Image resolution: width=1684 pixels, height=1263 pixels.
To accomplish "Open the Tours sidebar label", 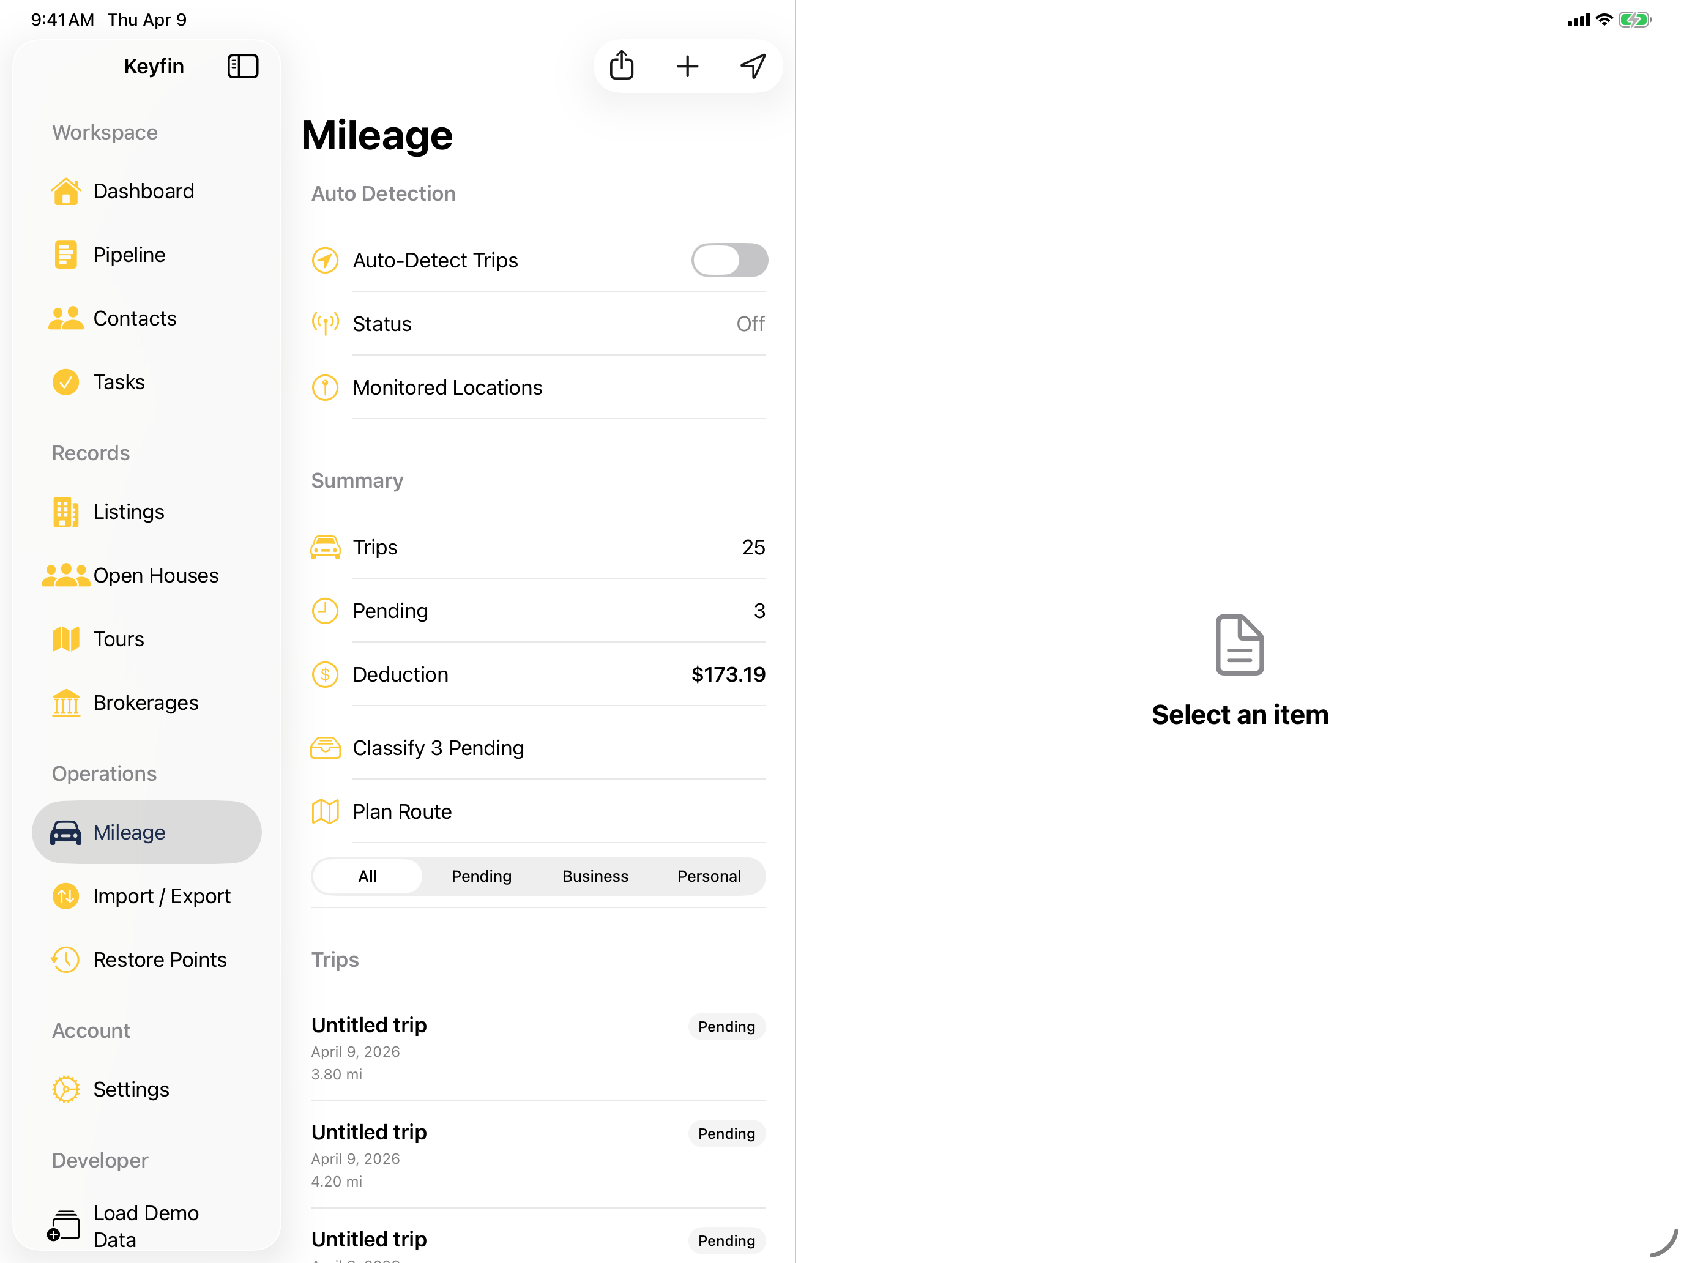I will [x=119, y=639].
